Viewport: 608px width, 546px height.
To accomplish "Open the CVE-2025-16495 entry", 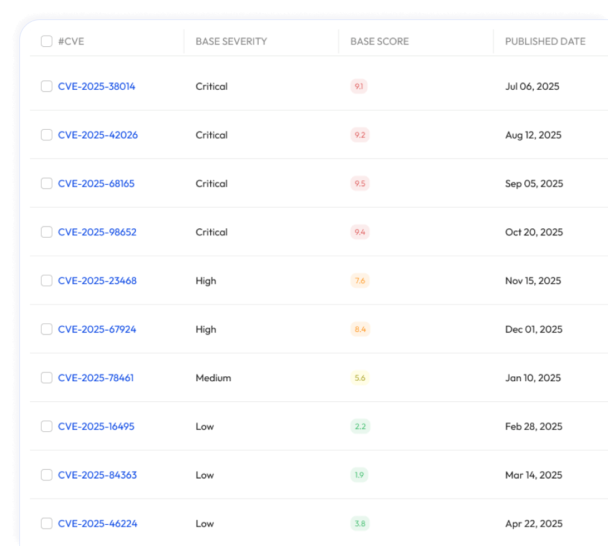I will coord(96,426).
